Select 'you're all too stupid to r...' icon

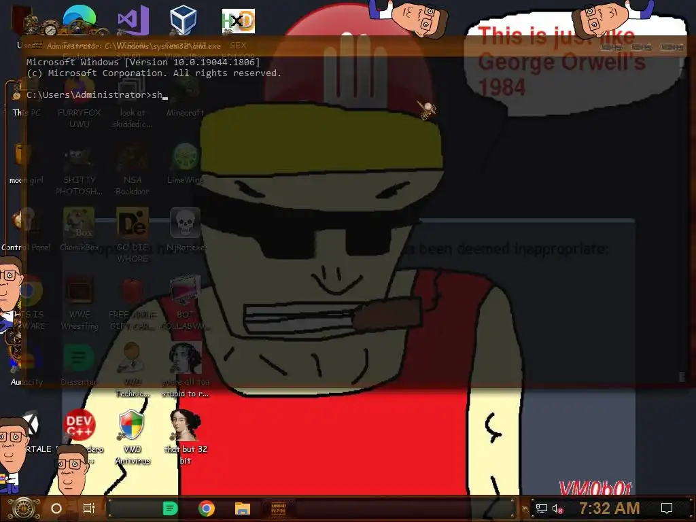[x=185, y=370]
